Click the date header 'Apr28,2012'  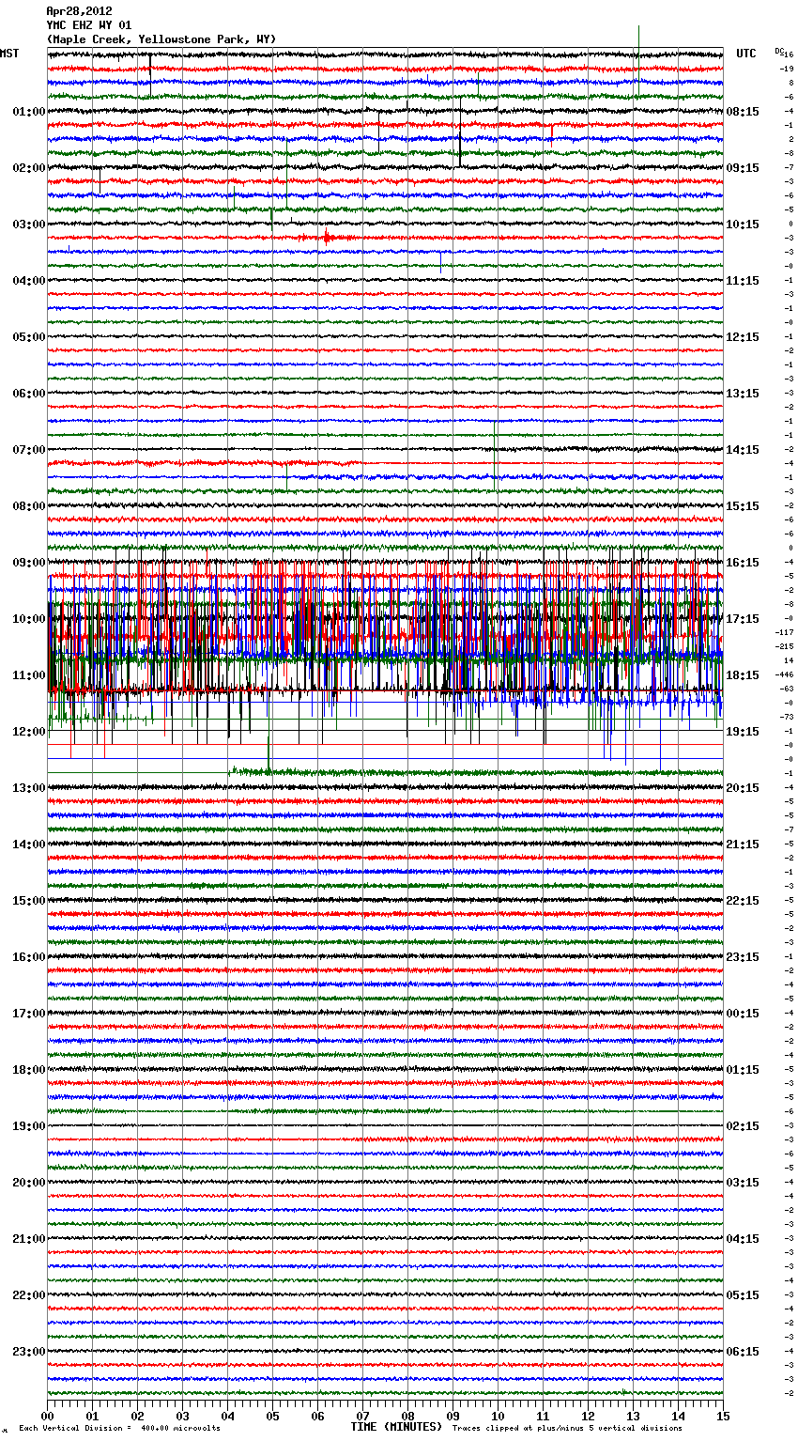point(79,11)
